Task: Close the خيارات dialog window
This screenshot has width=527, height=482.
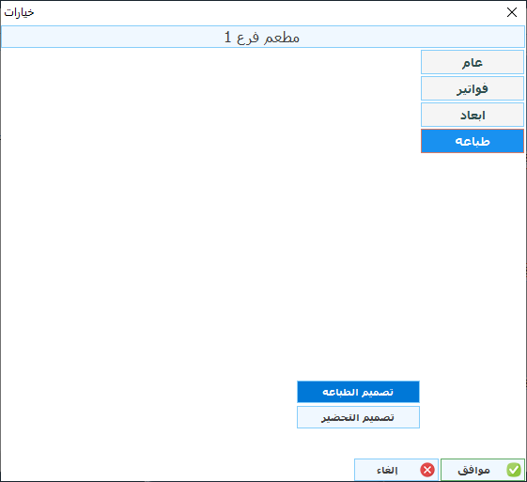Action: 512,12
